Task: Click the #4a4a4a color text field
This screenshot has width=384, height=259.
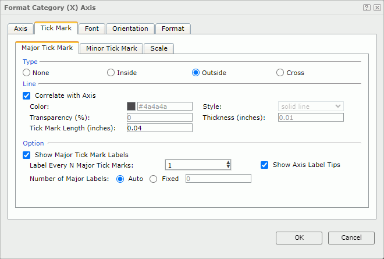Action: coord(165,107)
